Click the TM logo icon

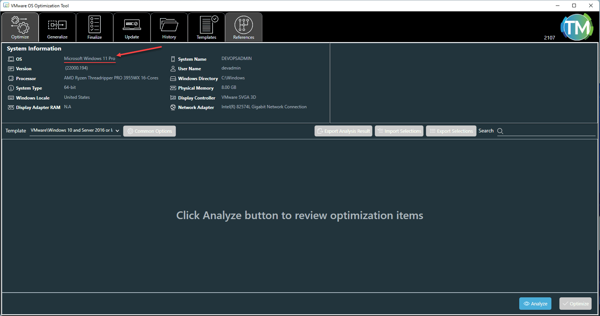pyautogui.click(x=577, y=27)
